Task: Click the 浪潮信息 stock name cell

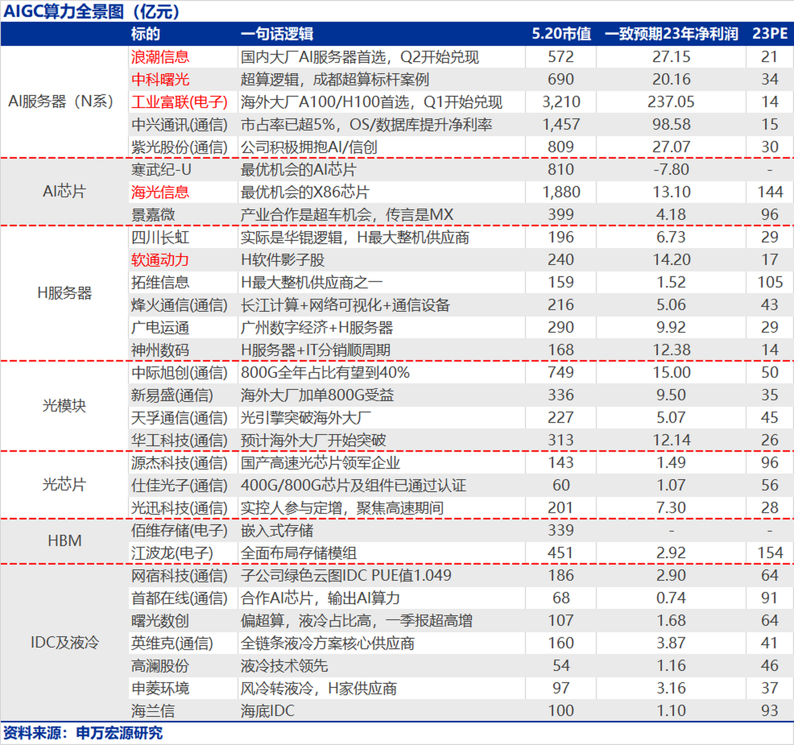Action: pos(160,57)
